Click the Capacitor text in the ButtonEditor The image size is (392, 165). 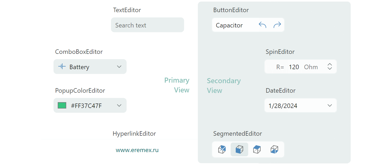pos(229,25)
